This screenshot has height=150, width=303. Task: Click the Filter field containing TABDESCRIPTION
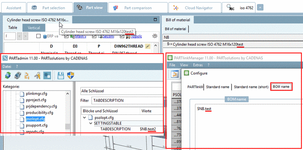pos(128,101)
